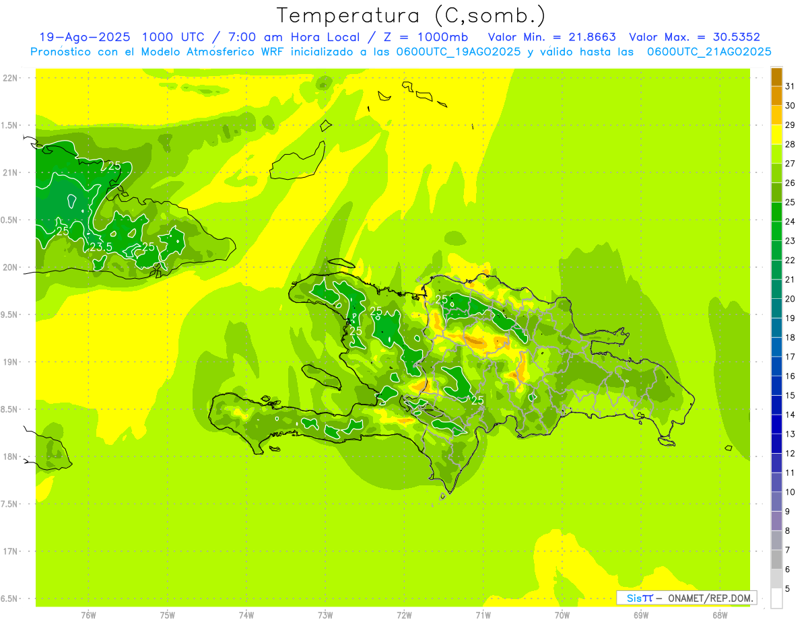Screen dimensions: 808x624
Task: Click the title 'Temperatura (C,somb.)'
Action: (411, 15)
